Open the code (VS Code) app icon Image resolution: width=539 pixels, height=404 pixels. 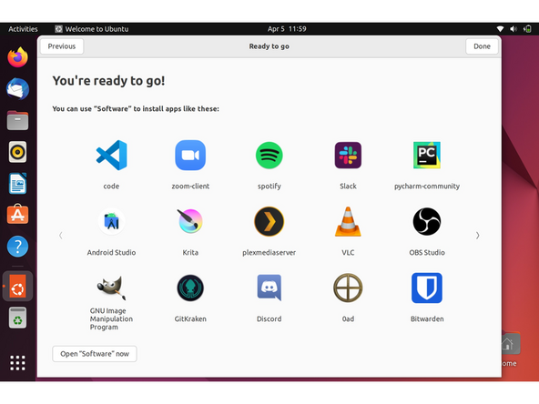tap(111, 156)
